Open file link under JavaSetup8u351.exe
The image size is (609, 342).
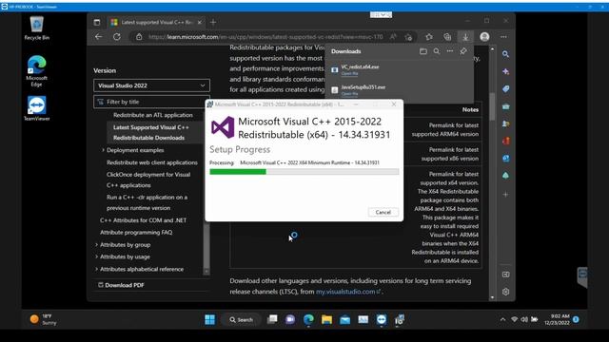point(349,94)
